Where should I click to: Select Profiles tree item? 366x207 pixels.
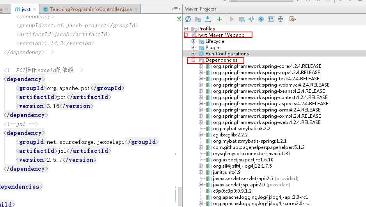click(206, 29)
